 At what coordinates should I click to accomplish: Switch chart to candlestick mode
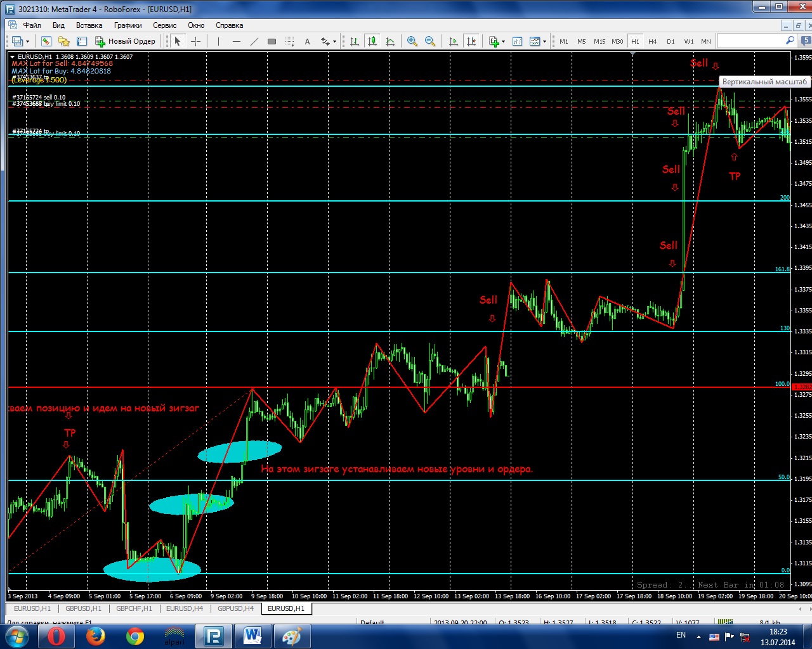pyautogui.click(x=372, y=41)
